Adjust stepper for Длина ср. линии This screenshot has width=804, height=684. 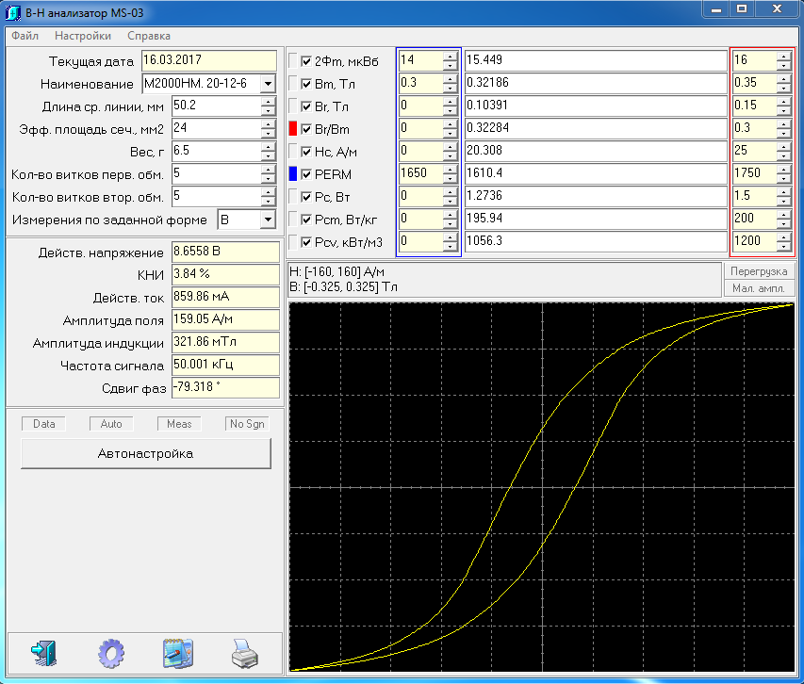pos(269,106)
